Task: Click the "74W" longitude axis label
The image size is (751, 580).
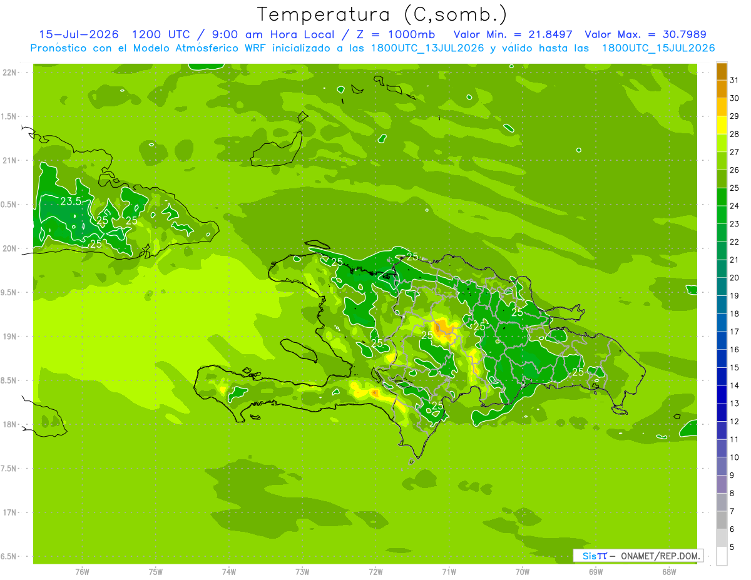Action: [229, 571]
